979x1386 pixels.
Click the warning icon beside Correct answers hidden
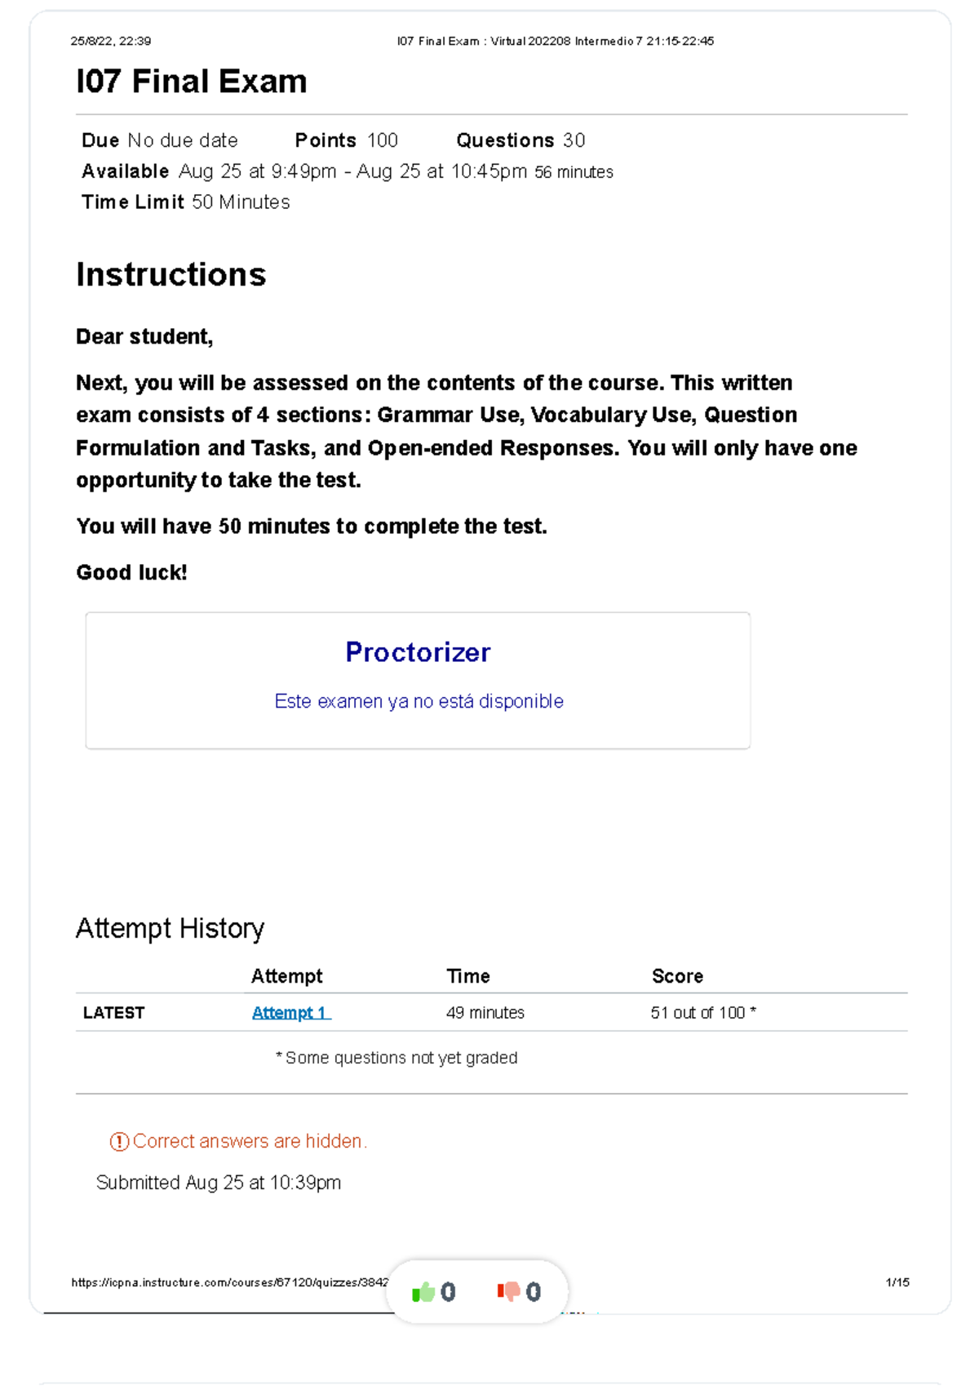(119, 1142)
